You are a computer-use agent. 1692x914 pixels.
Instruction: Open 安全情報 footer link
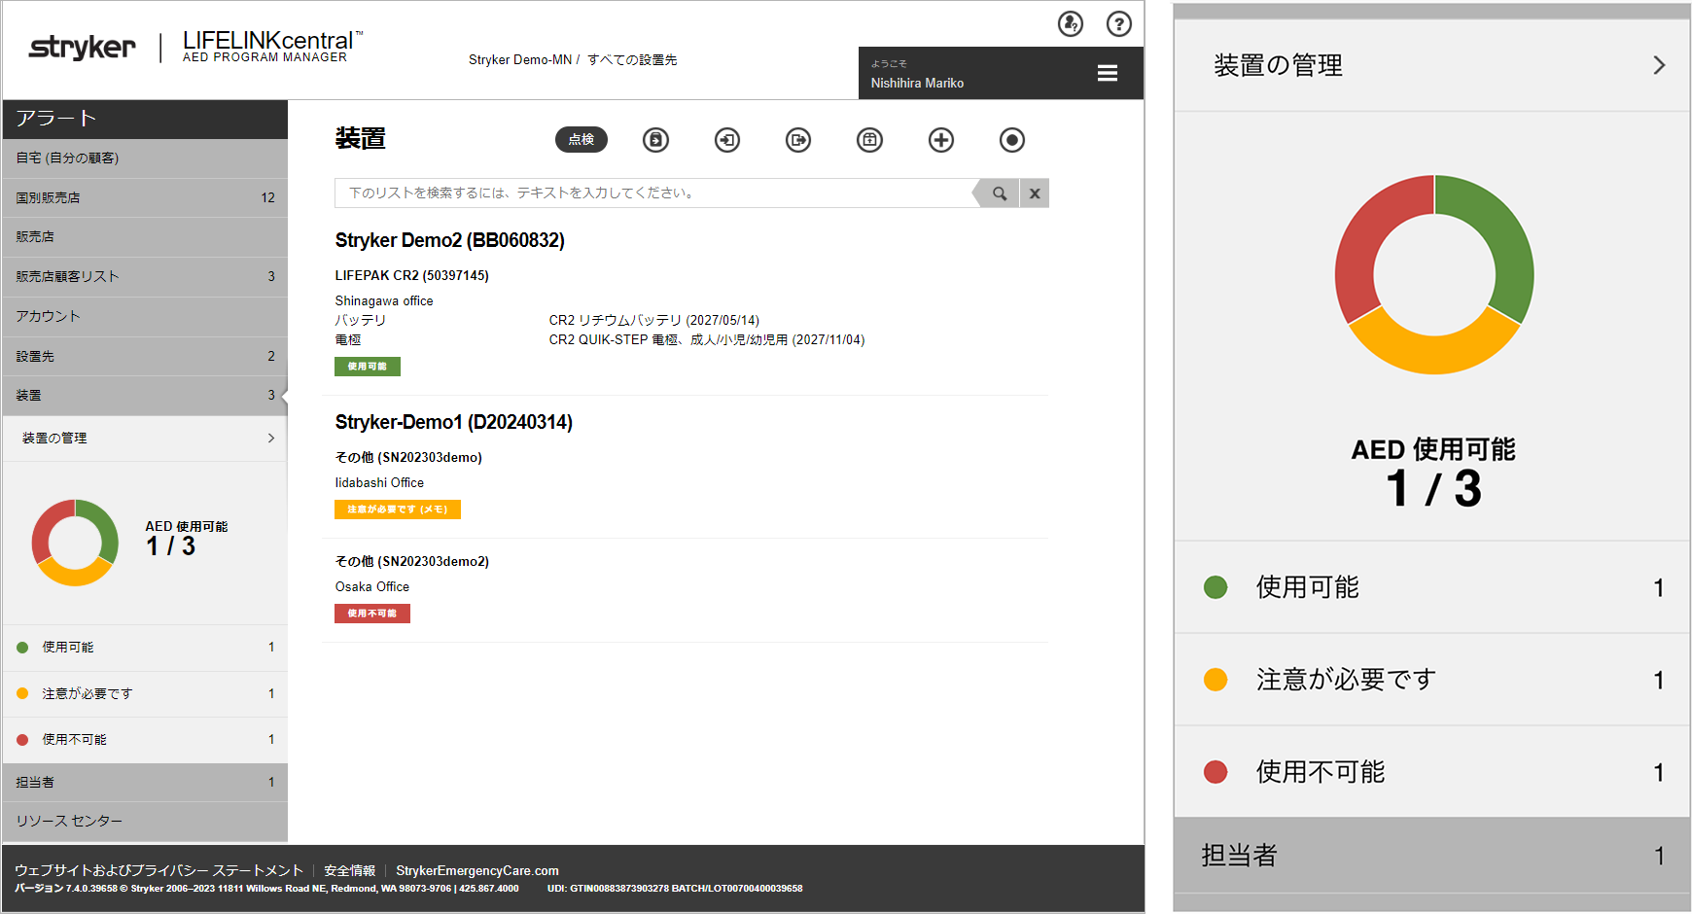coord(349,870)
